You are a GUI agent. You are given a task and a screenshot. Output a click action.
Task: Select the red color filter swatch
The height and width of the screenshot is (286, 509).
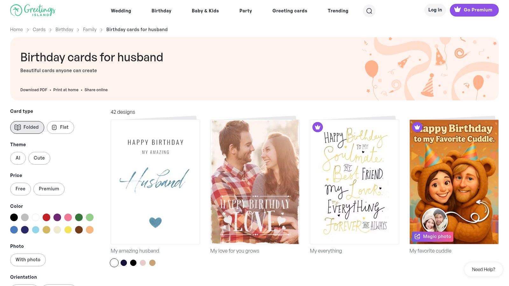[x=46, y=217]
